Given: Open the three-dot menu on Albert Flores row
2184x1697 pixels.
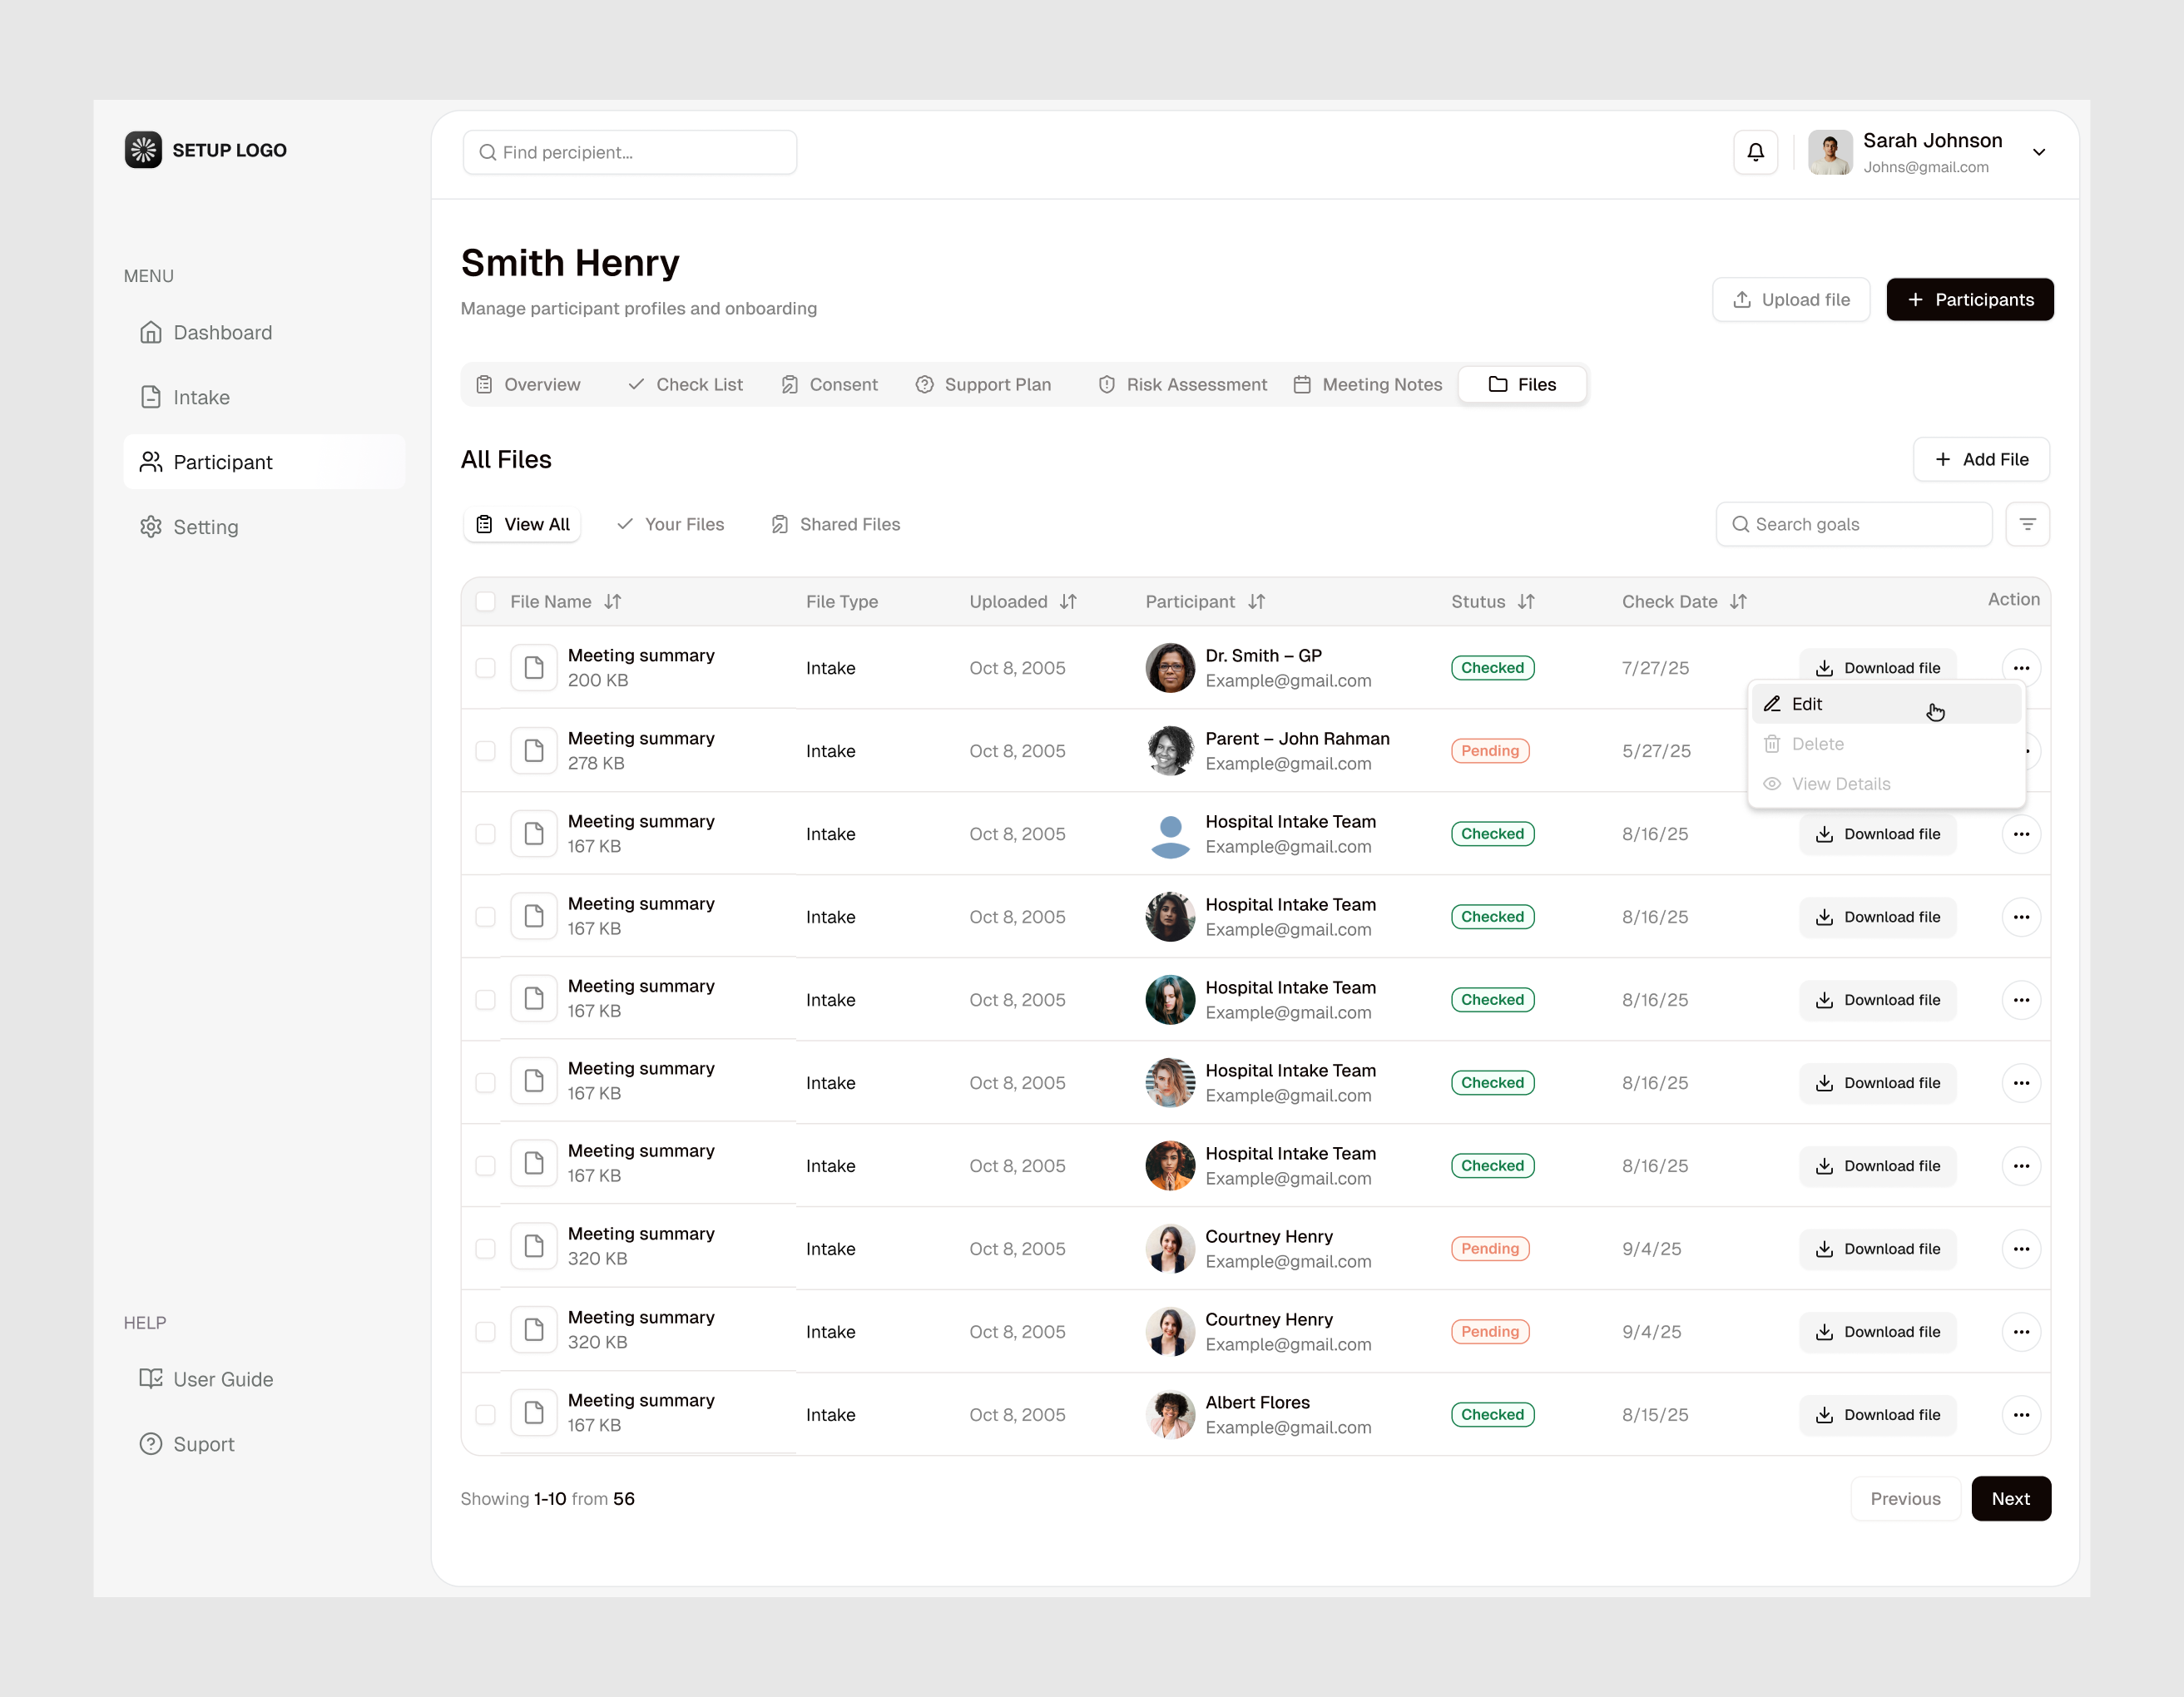Looking at the screenshot, I should [2021, 1414].
